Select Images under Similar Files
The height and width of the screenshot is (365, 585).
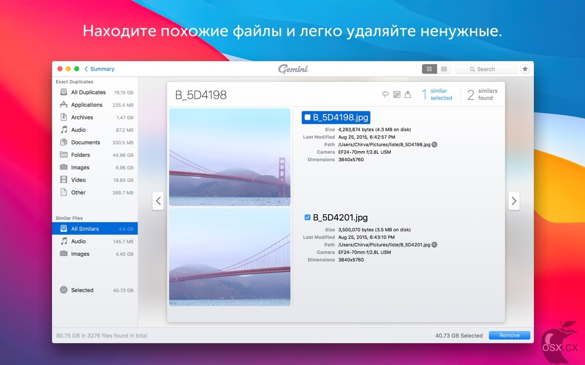point(95,254)
